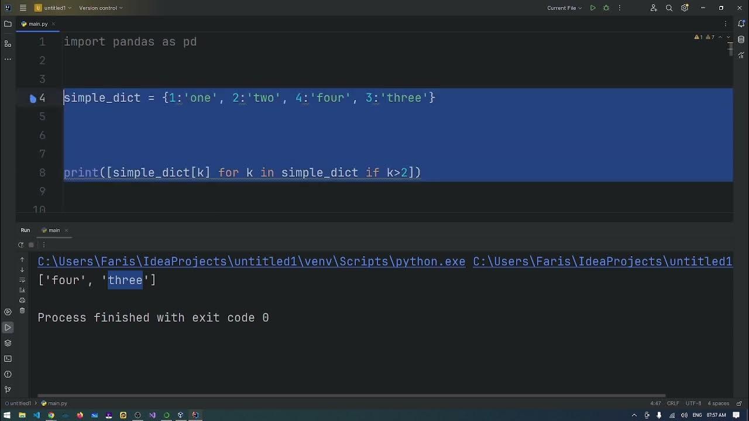Viewport: 749px width, 421px height.
Task: Go to previous highlighted problem arrow
Action: pyautogui.click(x=720, y=37)
